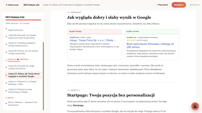Click the Usługi - Twoja Firma result title
Screen dimensions: 202x113
pos(93,40)
